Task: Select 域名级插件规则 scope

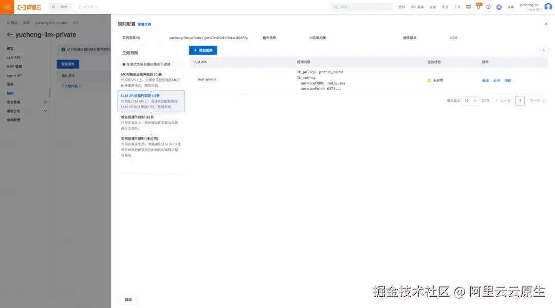Action: 151,122
